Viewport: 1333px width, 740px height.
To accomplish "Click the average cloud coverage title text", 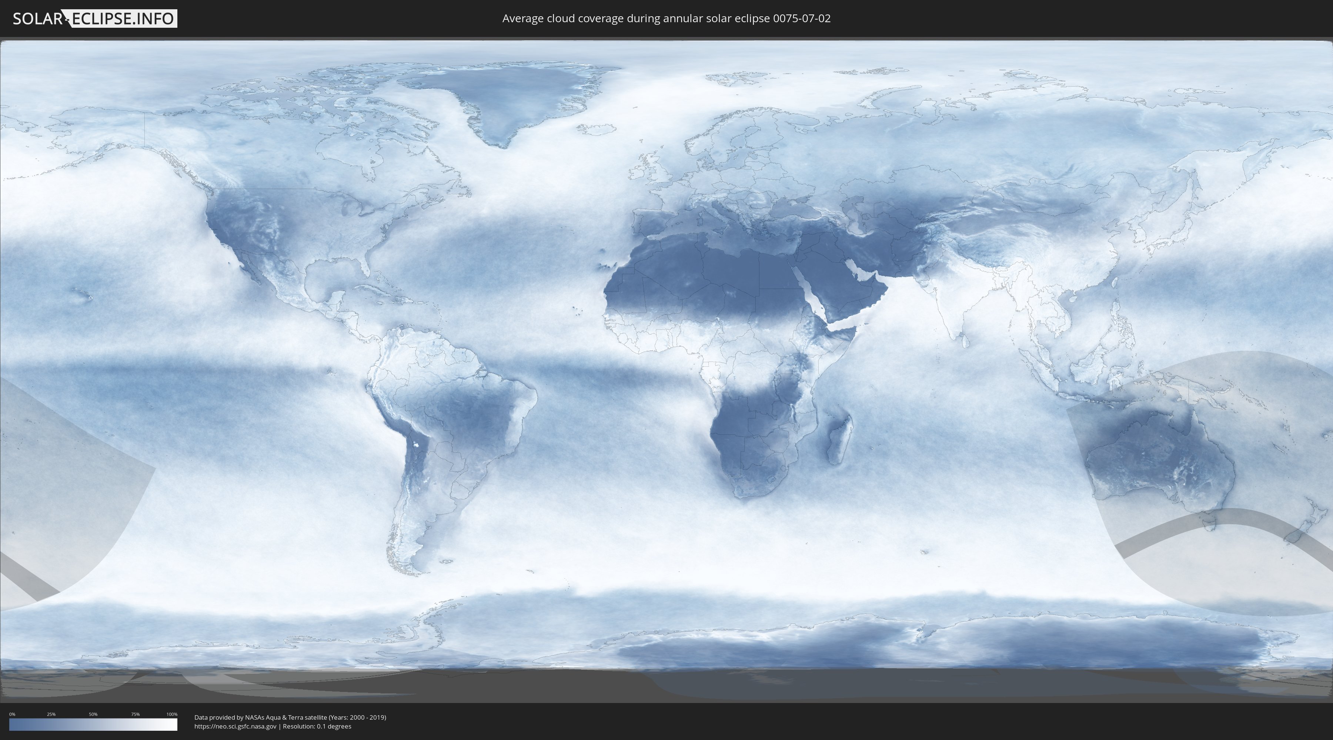I will click(666, 18).
